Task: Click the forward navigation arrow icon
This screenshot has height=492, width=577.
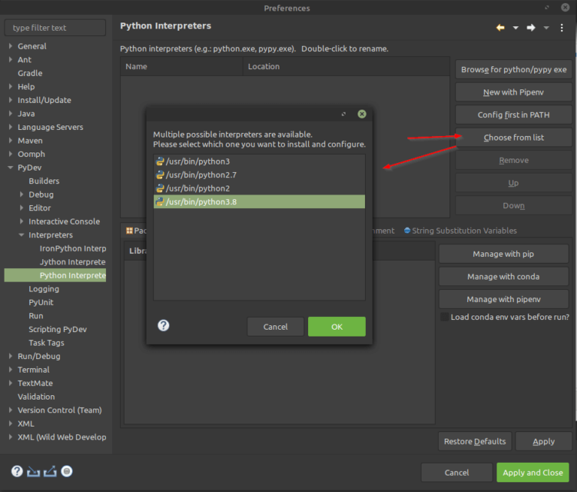Action: click(x=530, y=28)
